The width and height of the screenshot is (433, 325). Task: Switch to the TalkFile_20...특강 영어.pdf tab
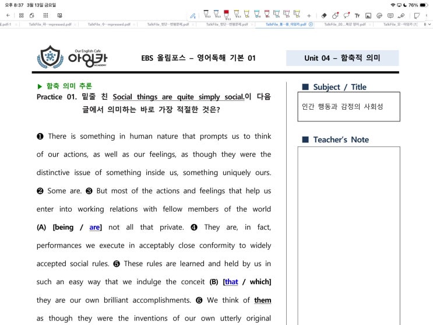[x=344, y=25]
